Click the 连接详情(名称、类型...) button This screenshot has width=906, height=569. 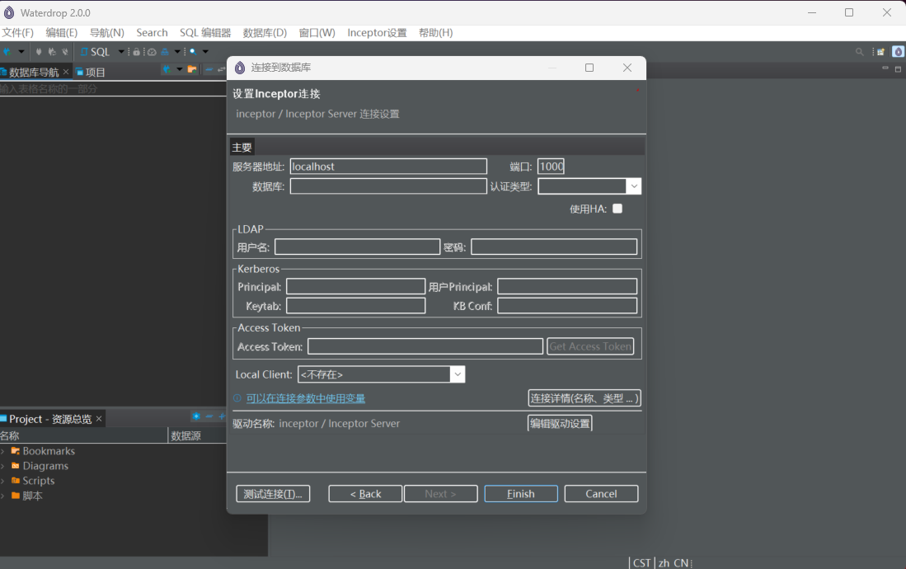pos(584,397)
